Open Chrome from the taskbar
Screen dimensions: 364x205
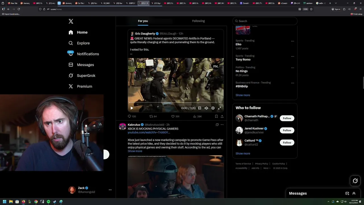[x=36, y=202]
